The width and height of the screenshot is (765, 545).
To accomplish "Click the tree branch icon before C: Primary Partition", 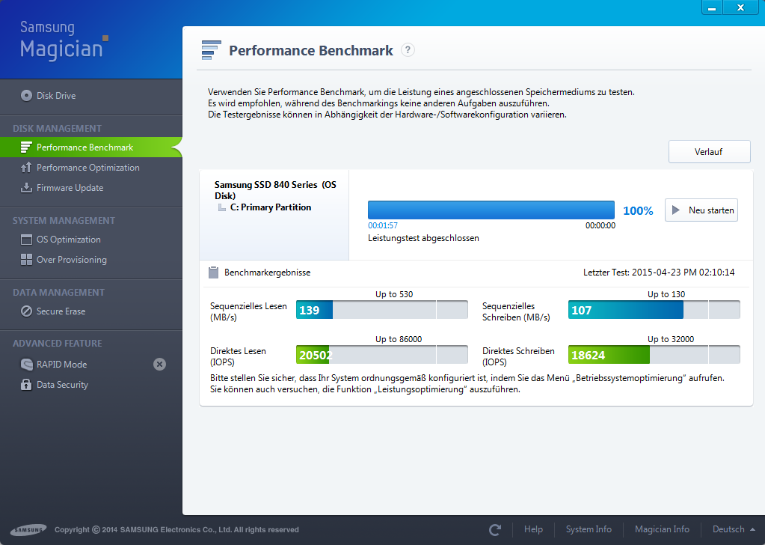I will tap(222, 207).
